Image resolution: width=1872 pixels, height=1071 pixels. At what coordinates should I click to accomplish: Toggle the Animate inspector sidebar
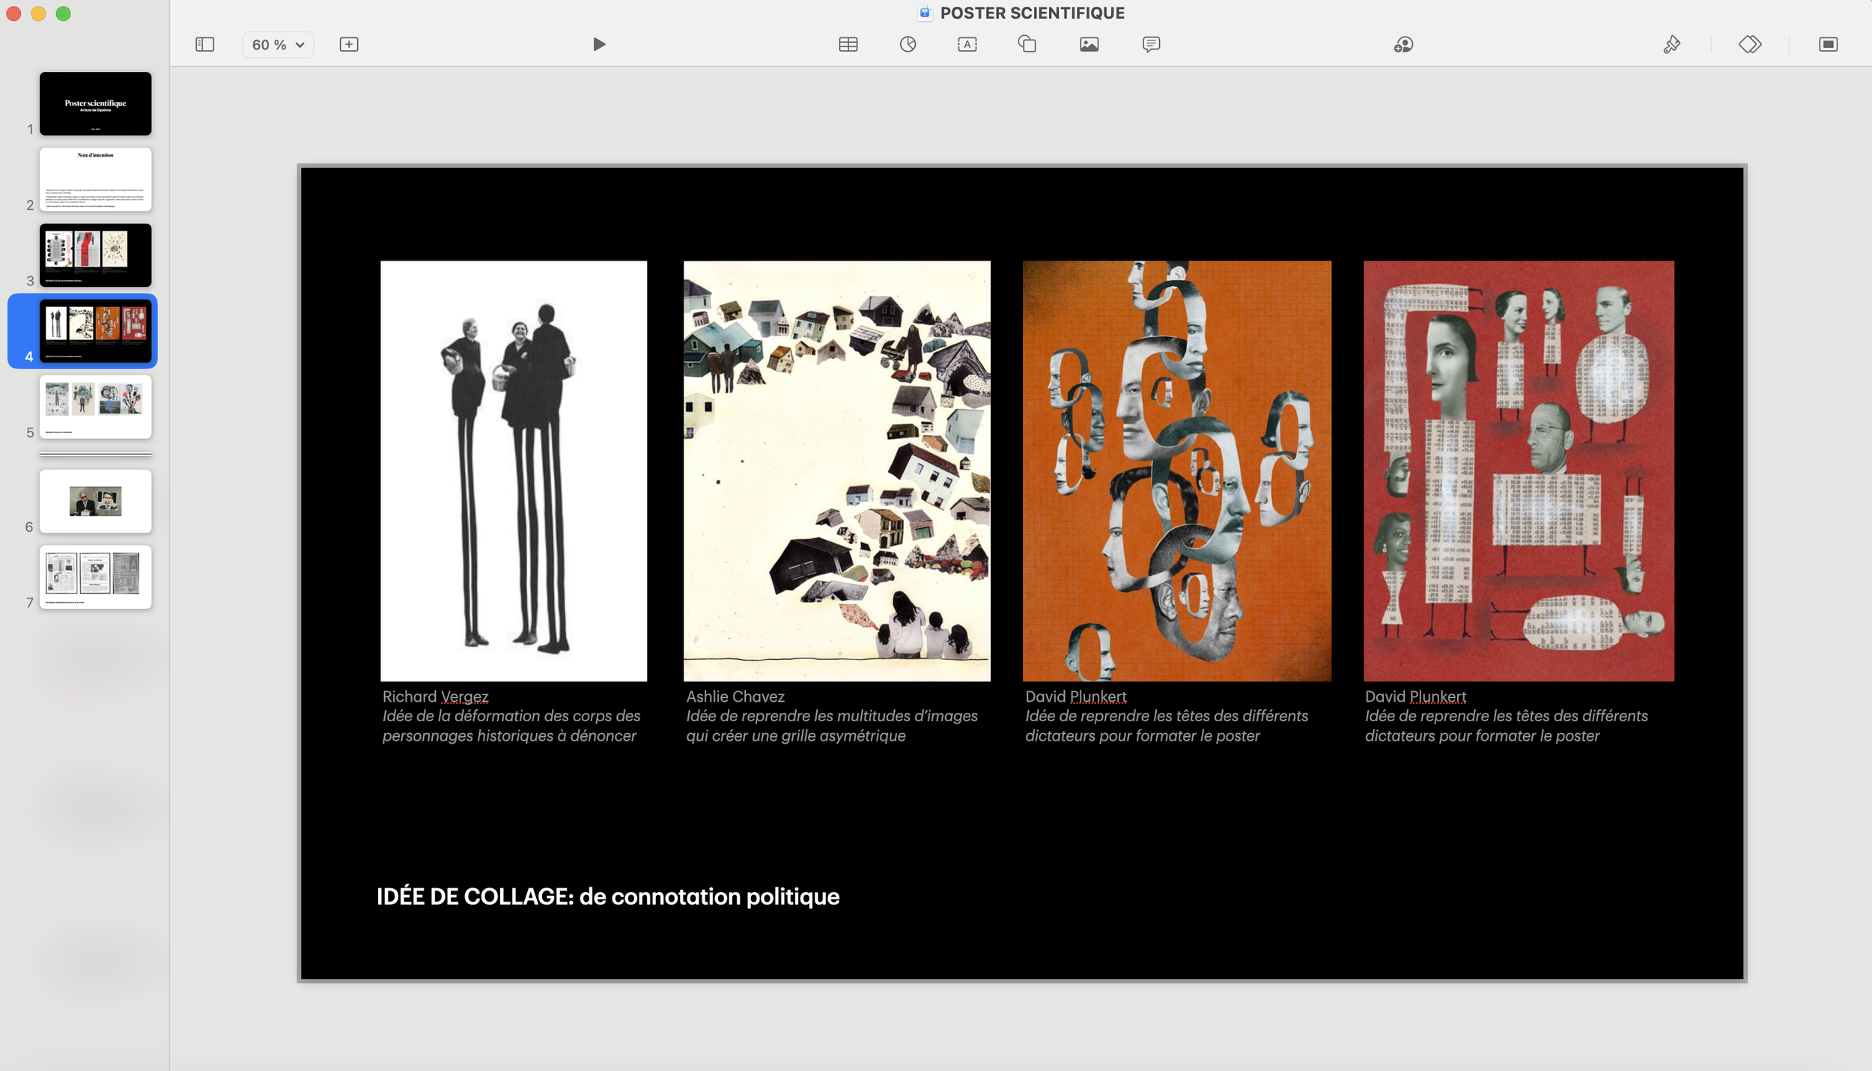(1749, 44)
